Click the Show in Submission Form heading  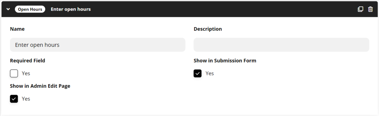(x=225, y=61)
